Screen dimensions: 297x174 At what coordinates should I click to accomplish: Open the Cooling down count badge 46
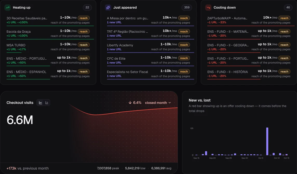(x=288, y=7)
